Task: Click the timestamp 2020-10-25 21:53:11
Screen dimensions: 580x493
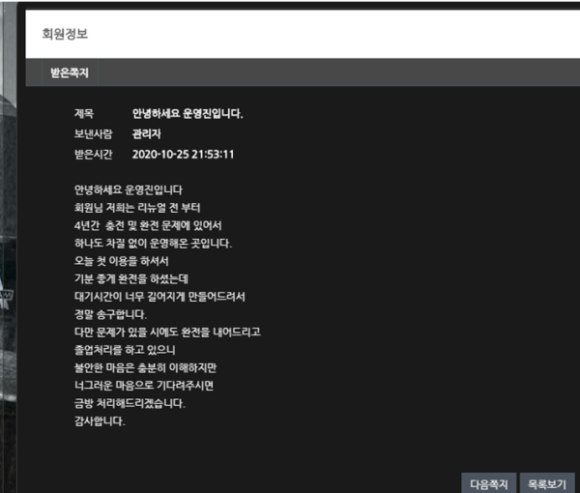Action: point(184,154)
